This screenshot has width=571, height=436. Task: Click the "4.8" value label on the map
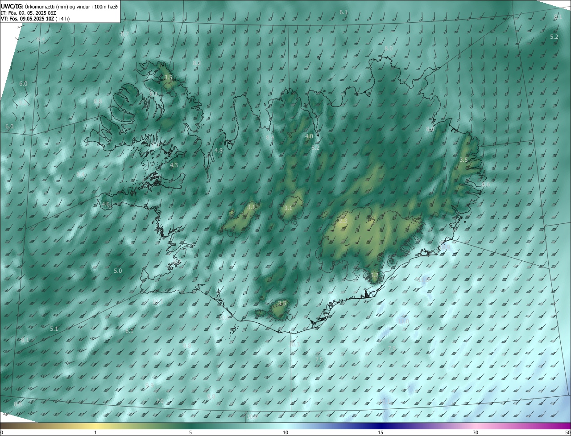pos(219,151)
